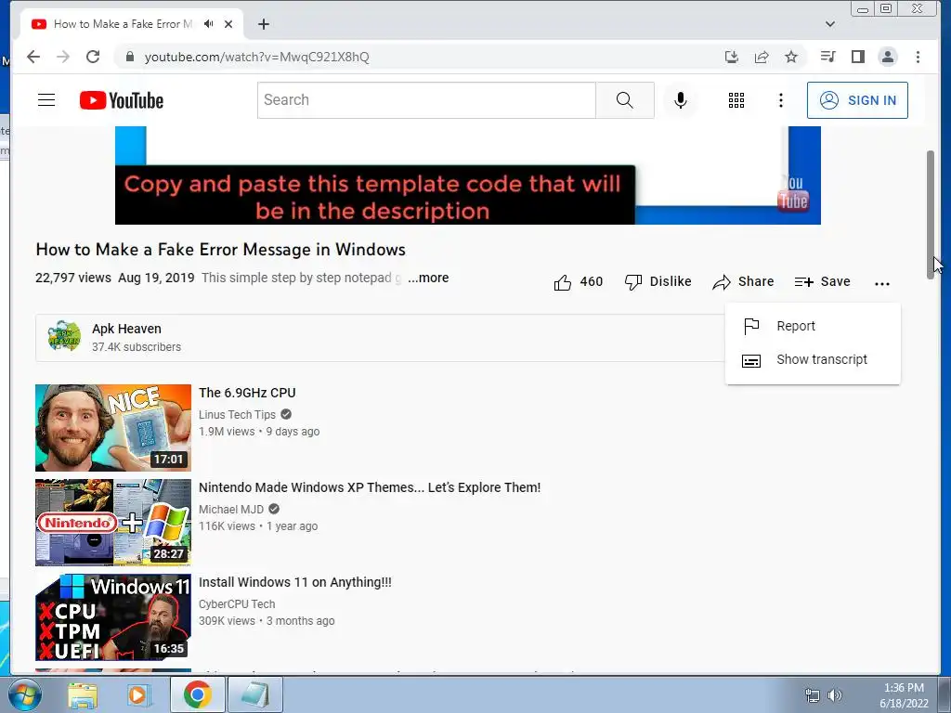Share the video
This screenshot has width=951, height=713.
tap(743, 282)
